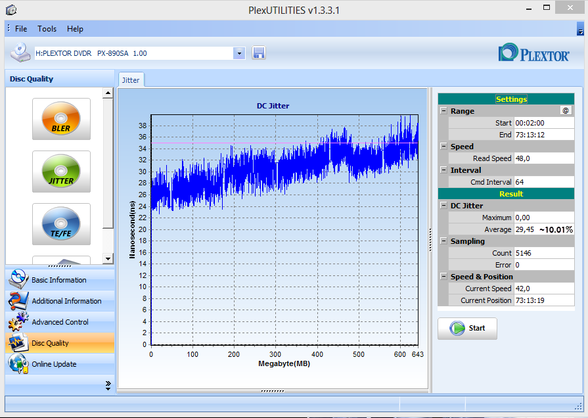This screenshot has height=418, width=588.
Task: Click the PlexUTILITIES app icon in title bar
Action: pos(11,10)
